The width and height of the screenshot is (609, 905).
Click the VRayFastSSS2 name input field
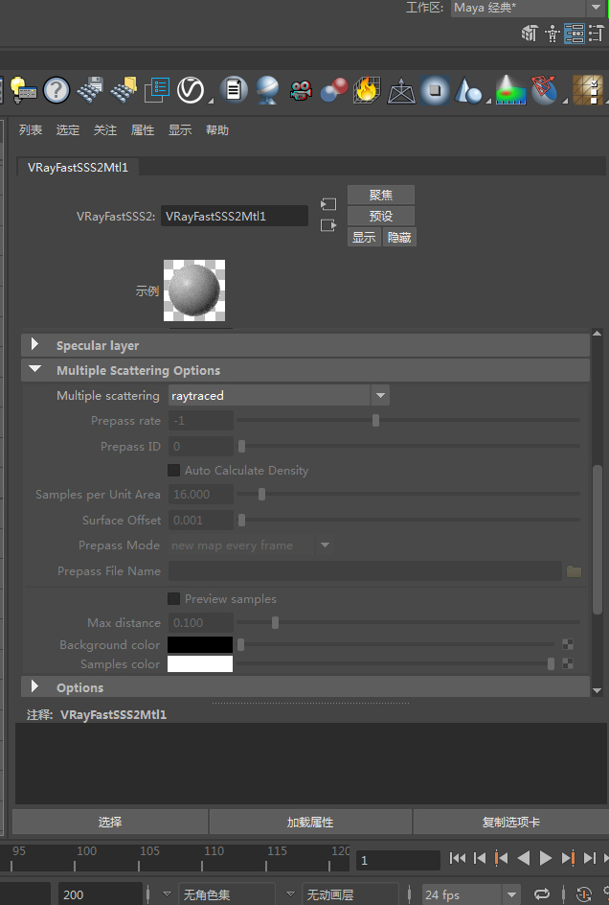tap(235, 216)
